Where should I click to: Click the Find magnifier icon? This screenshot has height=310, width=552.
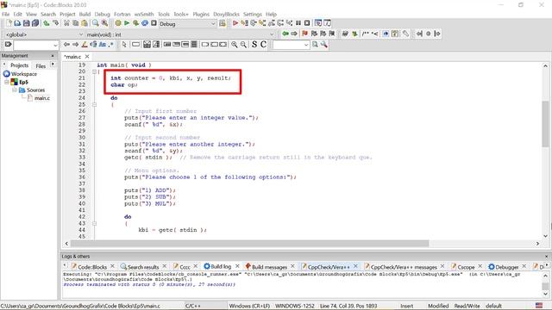(x=96, y=23)
